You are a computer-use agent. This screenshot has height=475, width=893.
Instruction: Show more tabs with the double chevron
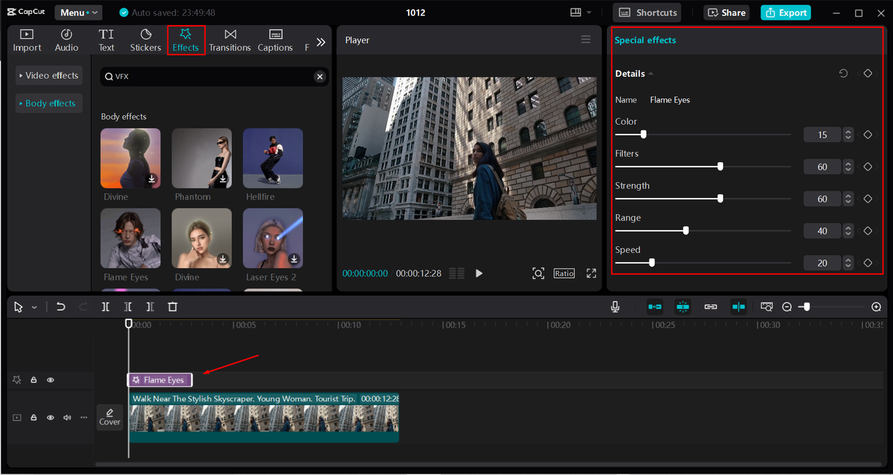pos(320,42)
